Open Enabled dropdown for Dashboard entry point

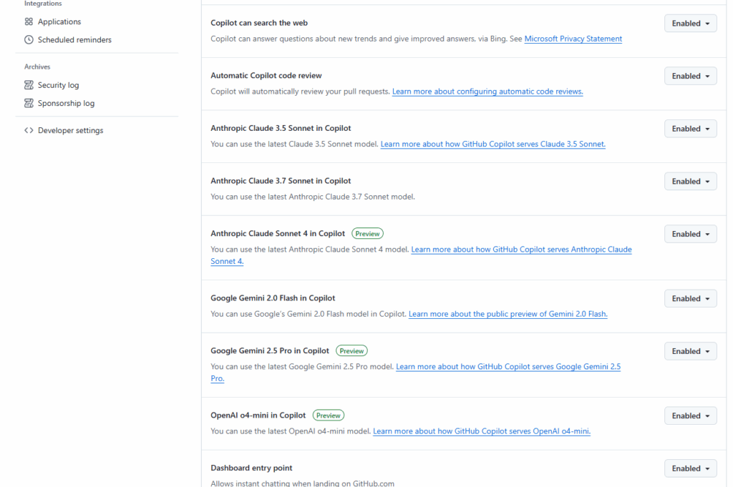691,469
